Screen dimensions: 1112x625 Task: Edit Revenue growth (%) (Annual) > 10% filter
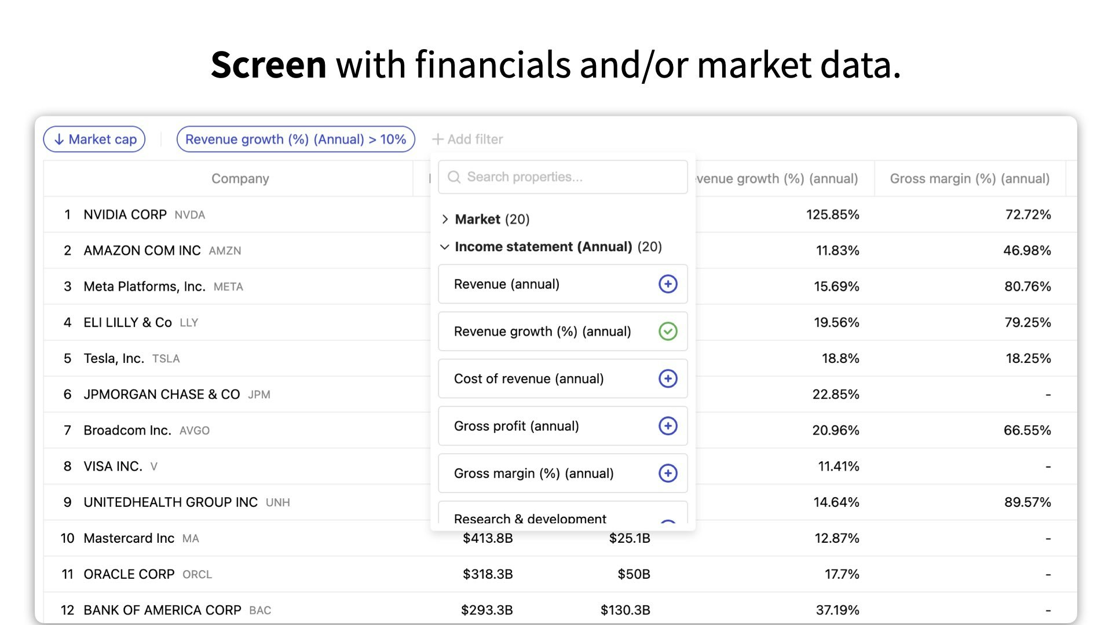coord(296,139)
